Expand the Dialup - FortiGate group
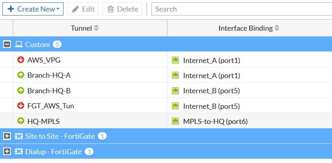The width and height of the screenshot is (332, 163). coord(7,151)
